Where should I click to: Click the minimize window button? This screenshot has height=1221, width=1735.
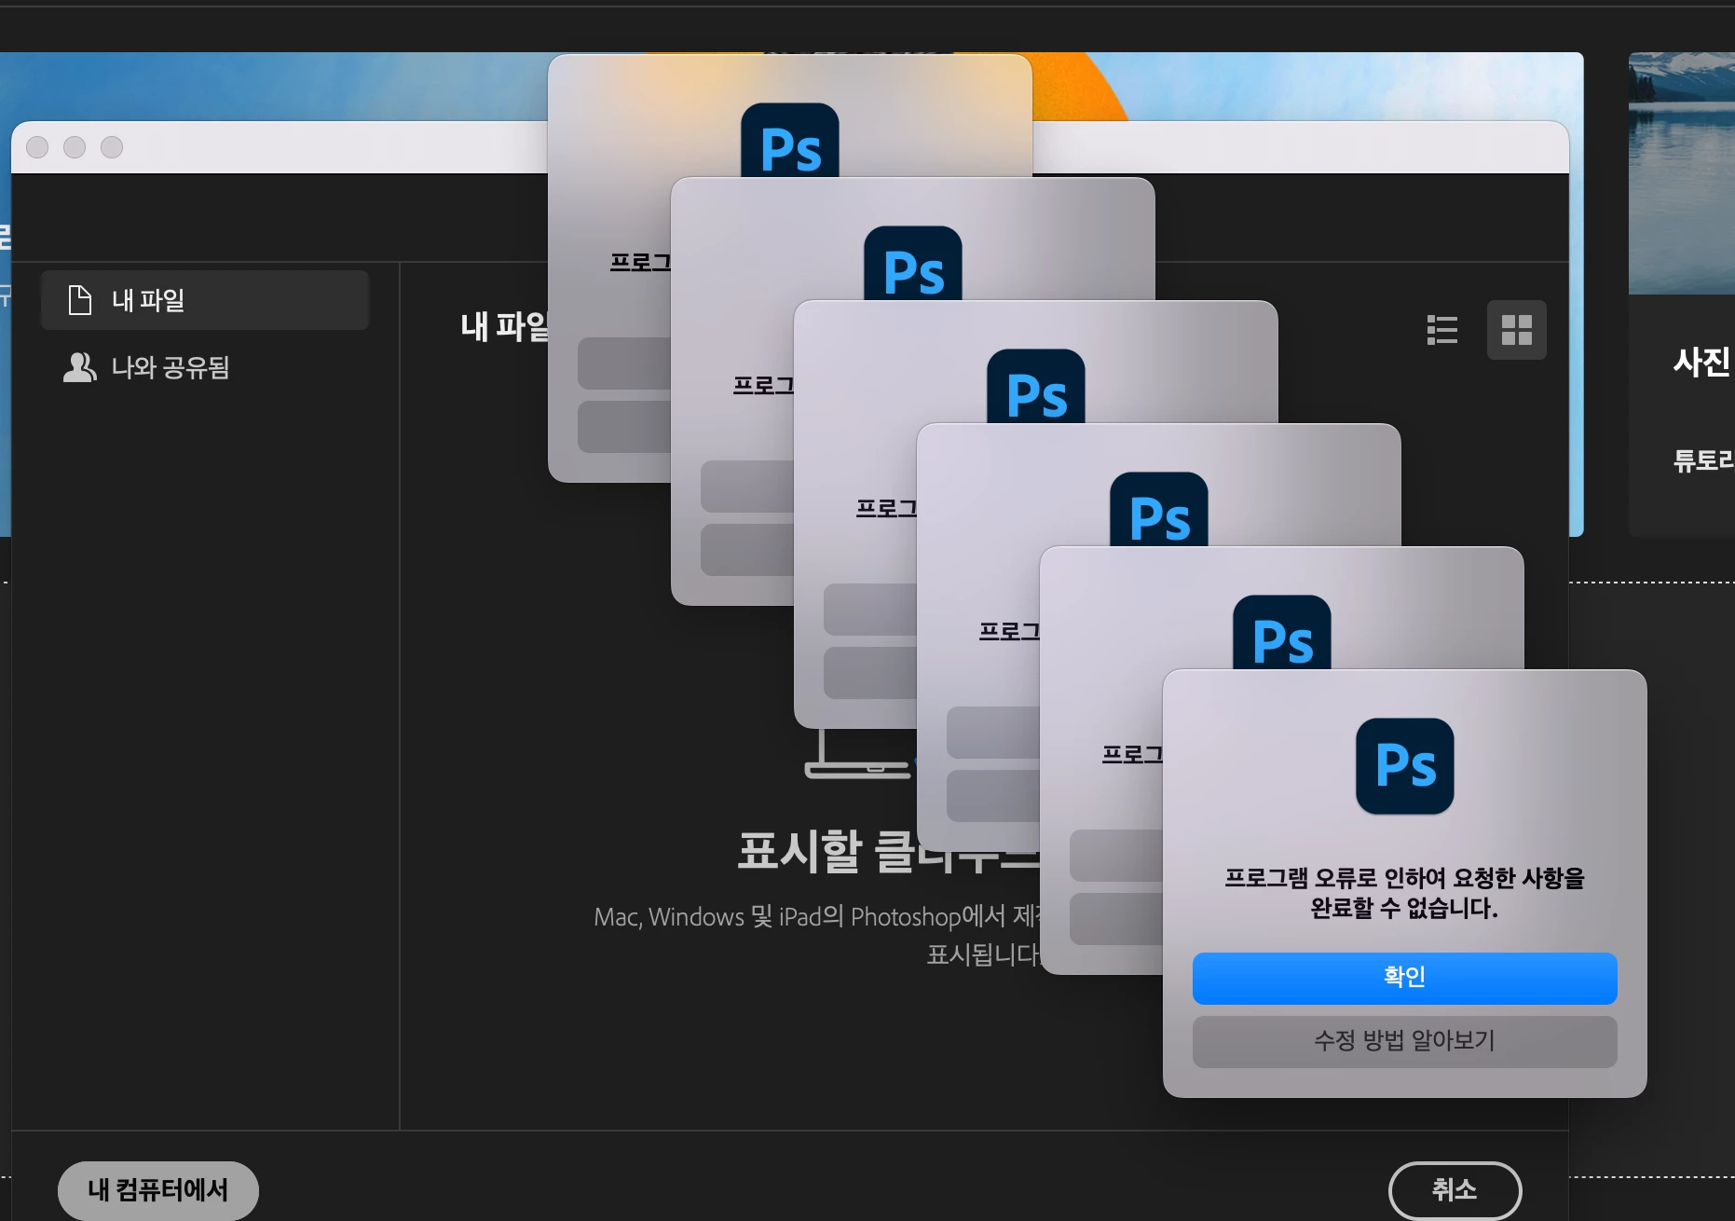(75, 147)
